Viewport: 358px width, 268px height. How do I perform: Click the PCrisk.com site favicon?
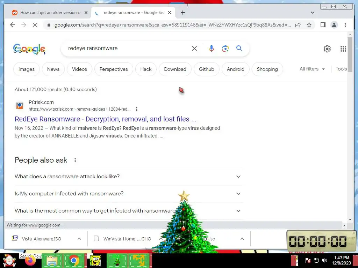pyautogui.click(x=20, y=105)
